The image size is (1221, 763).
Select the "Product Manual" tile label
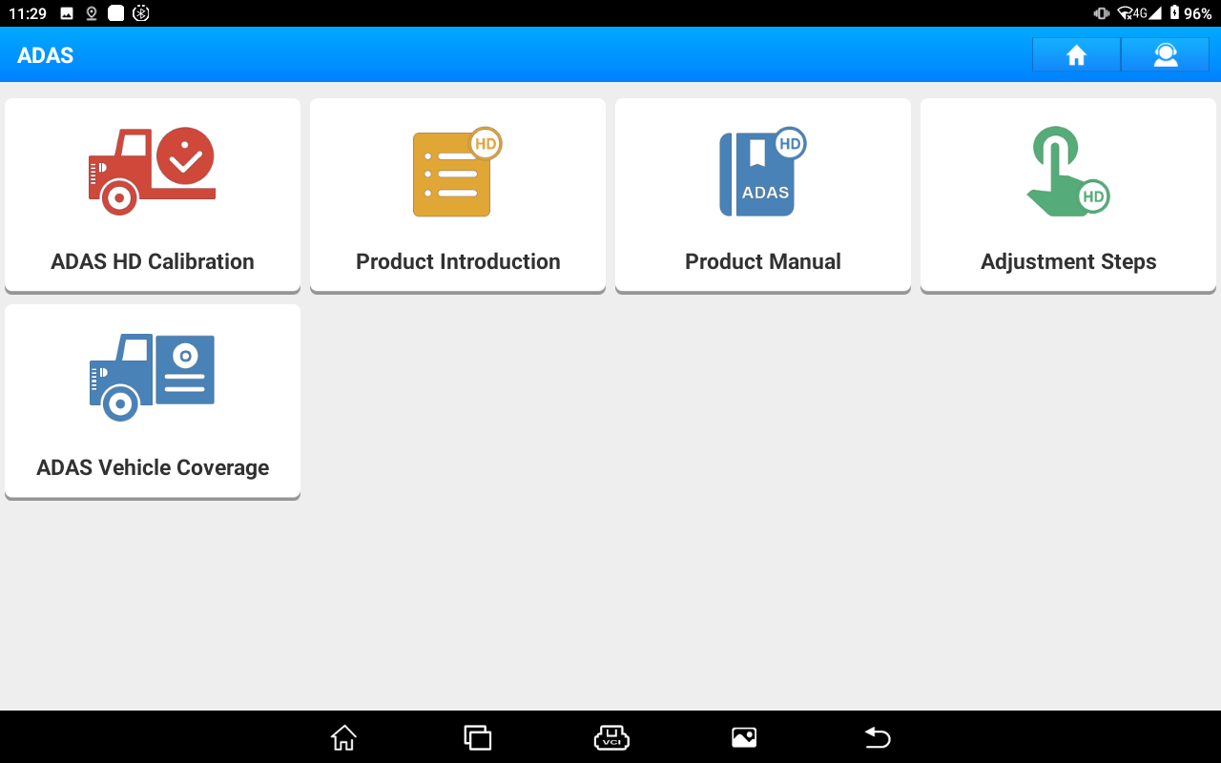(763, 261)
